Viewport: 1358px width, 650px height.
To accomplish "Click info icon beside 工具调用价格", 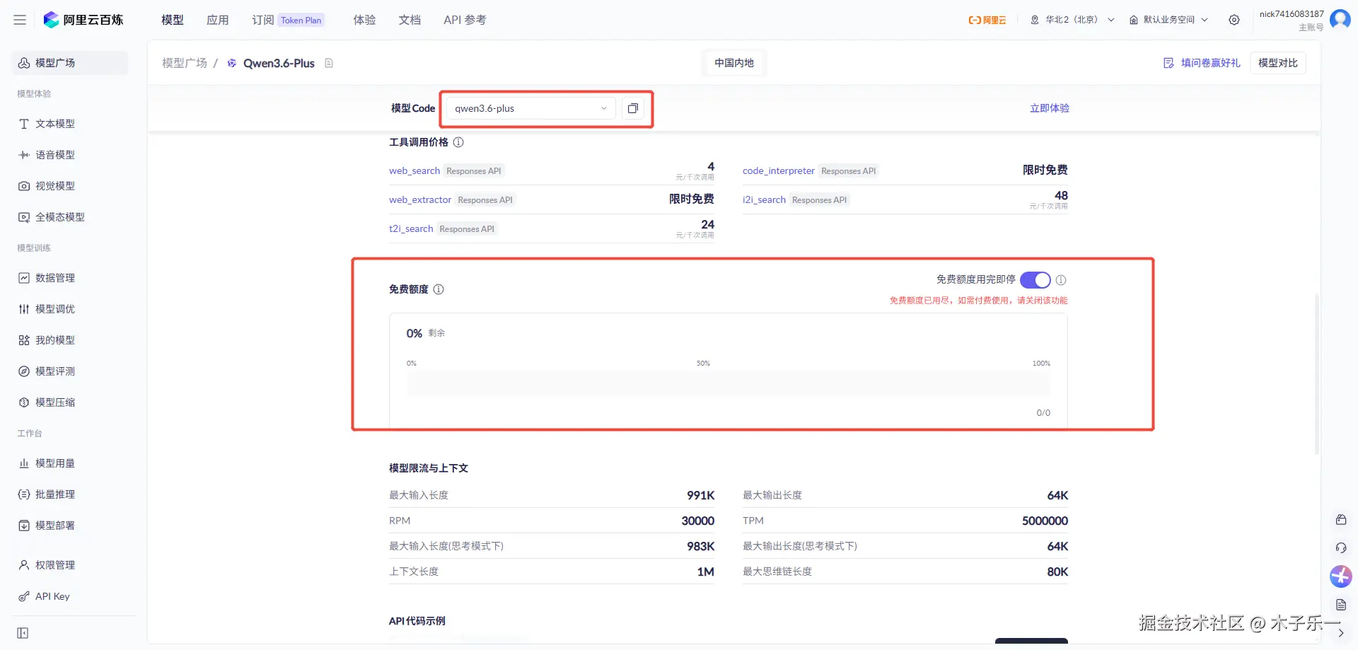I will click(458, 142).
